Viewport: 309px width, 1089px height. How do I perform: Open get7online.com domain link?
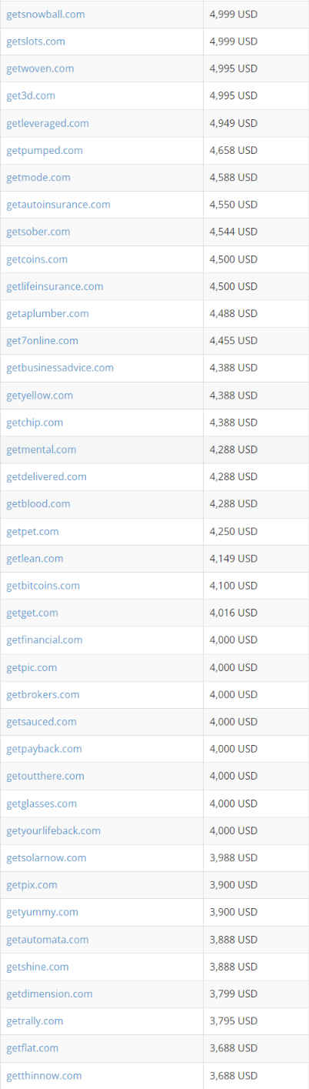point(42,340)
